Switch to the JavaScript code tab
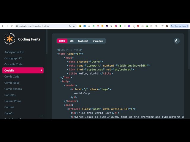The width and height of the screenshot is (190, 142). coord(83,41)
